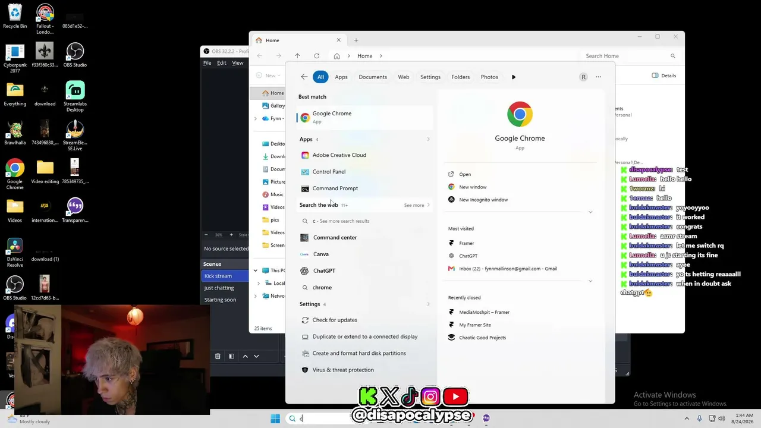Switch to the Documents search filter
The image size is (761, 428).
(x=373, y=77)
